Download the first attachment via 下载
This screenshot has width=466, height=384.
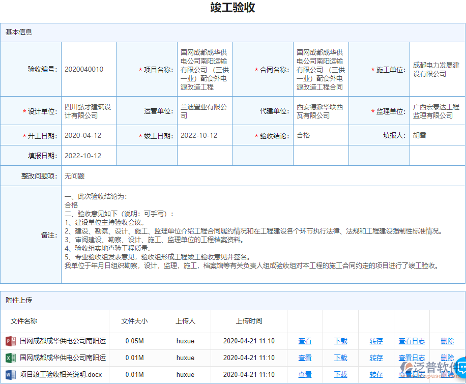[340, 341]
